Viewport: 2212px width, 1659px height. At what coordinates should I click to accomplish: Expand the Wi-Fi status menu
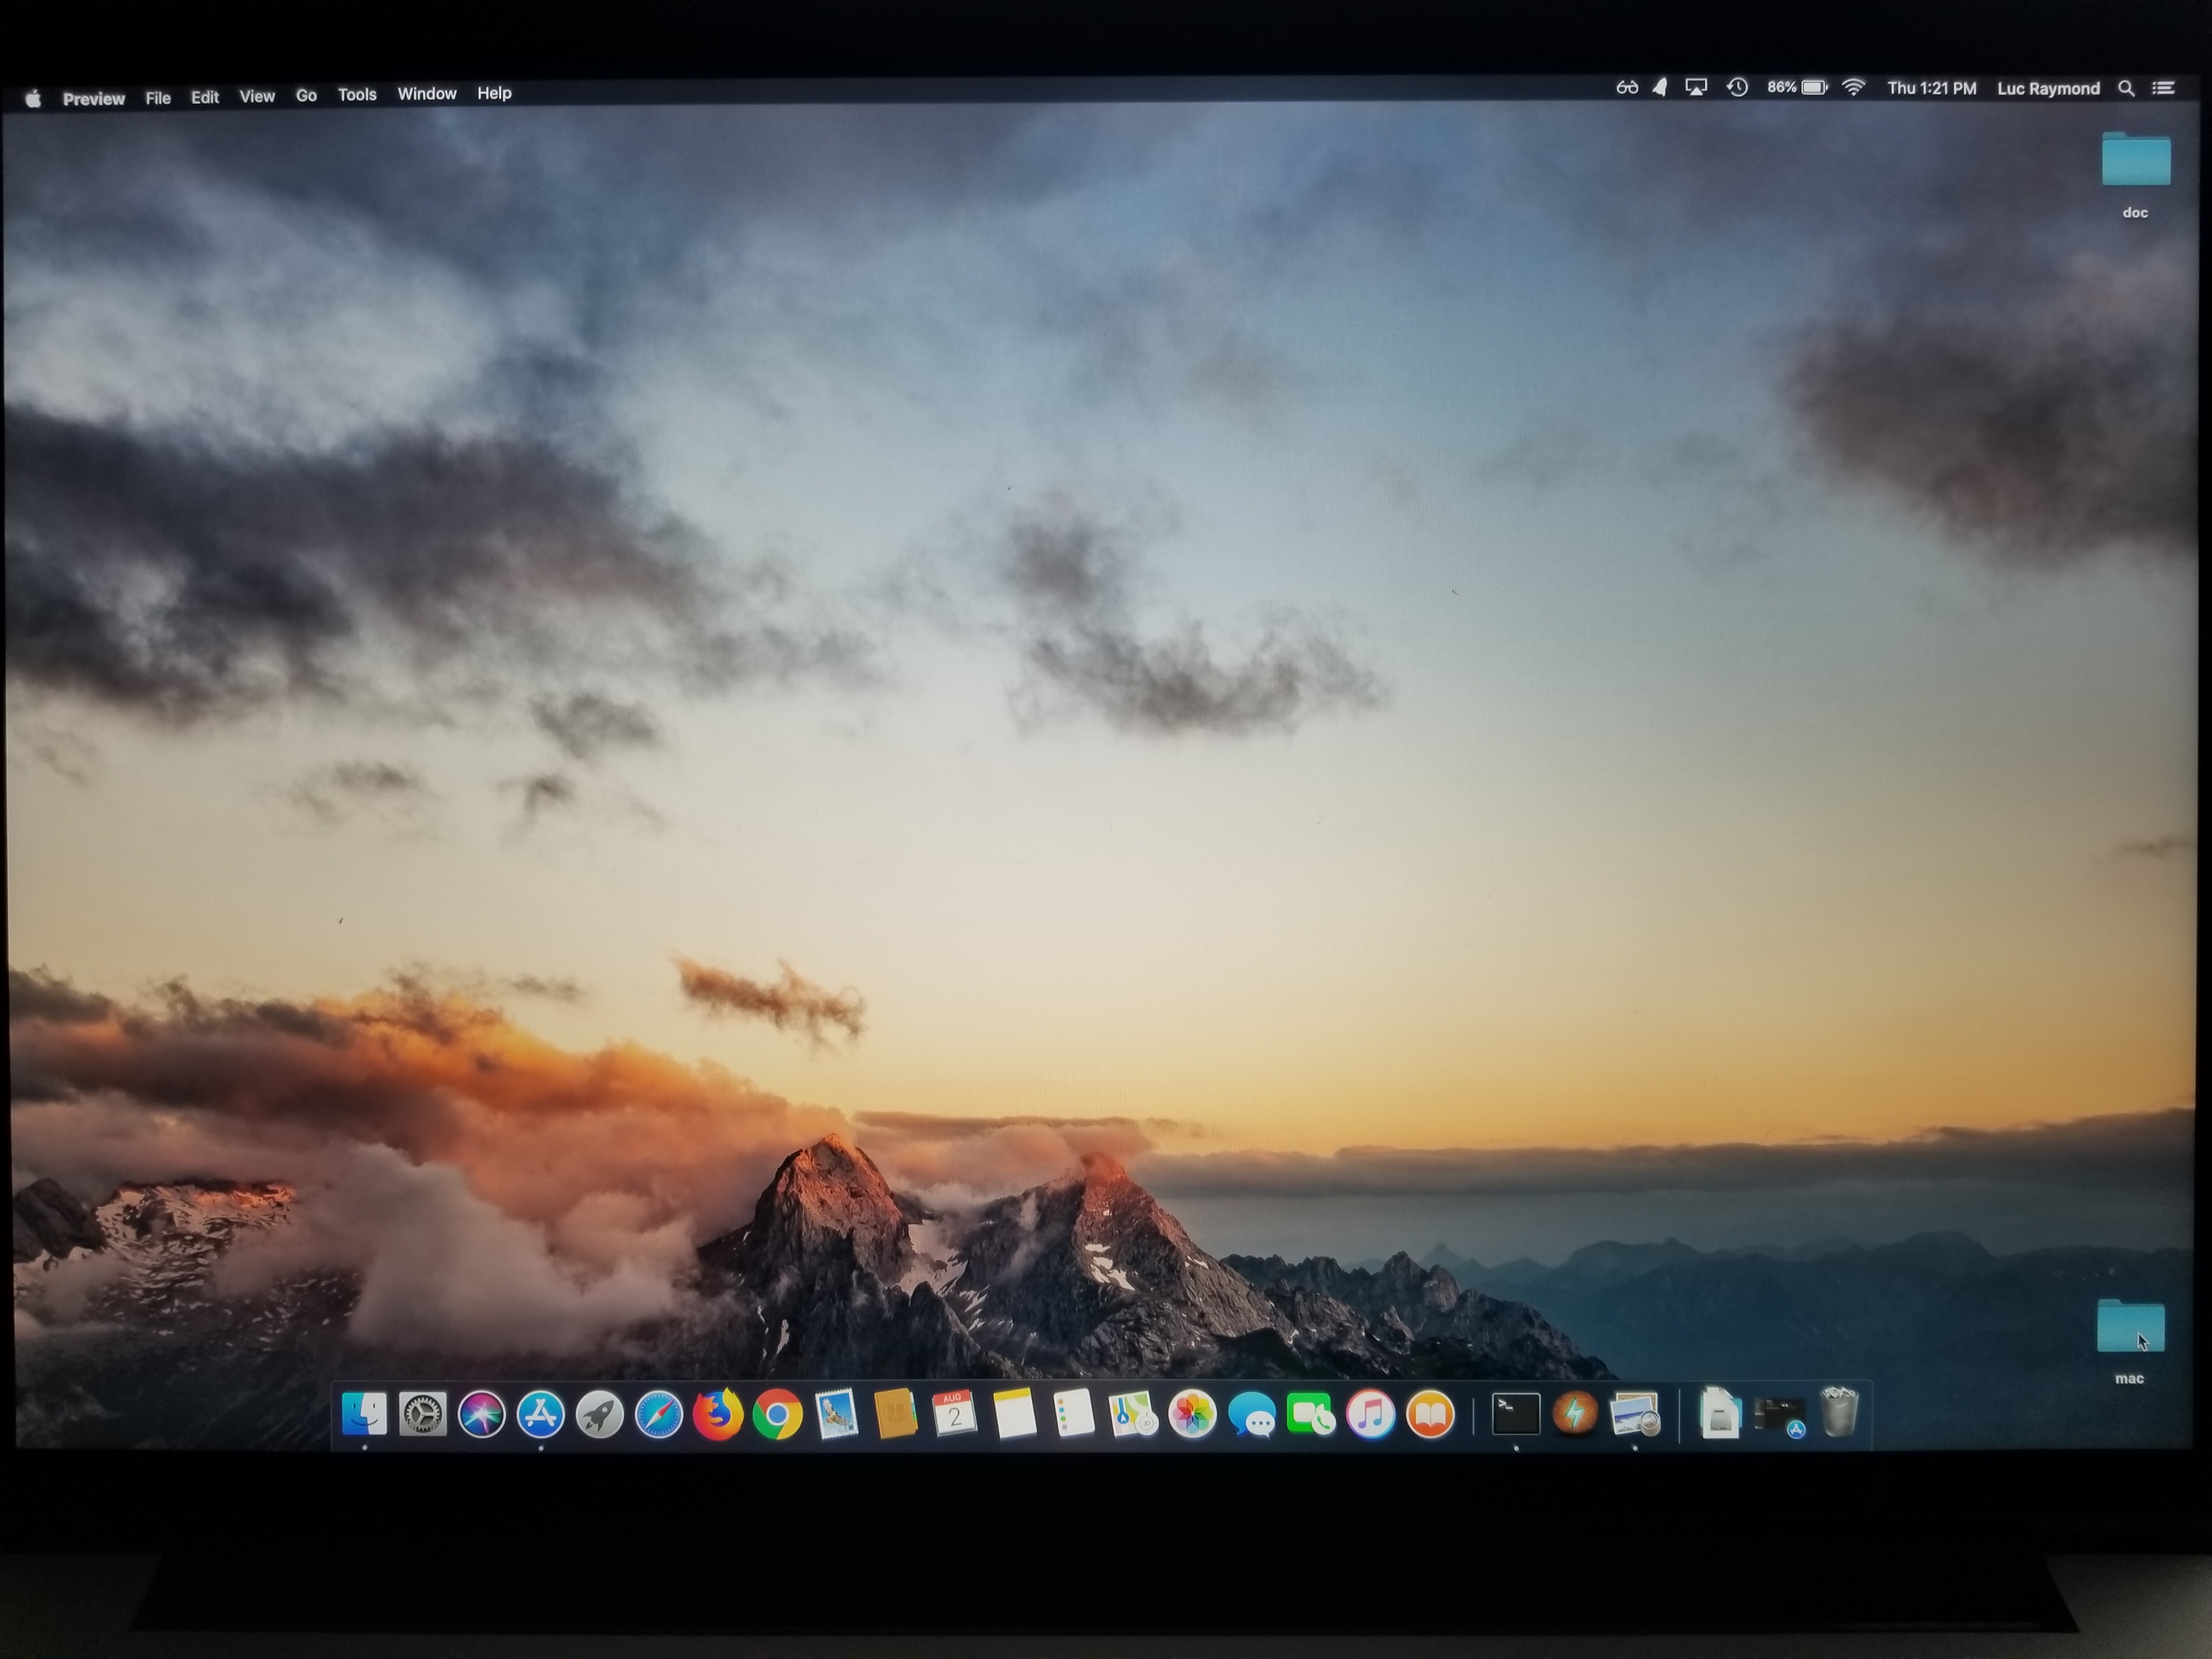(1853, 88)
